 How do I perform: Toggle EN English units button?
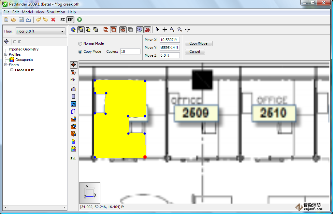pos(70,20)
